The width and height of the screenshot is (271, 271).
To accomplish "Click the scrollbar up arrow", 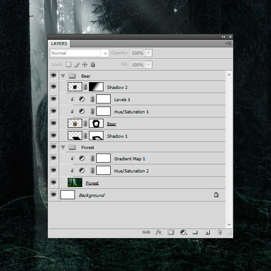I will (x=229, y=75).
